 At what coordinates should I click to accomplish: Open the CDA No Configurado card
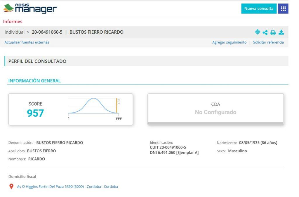(x=215, y=109)
